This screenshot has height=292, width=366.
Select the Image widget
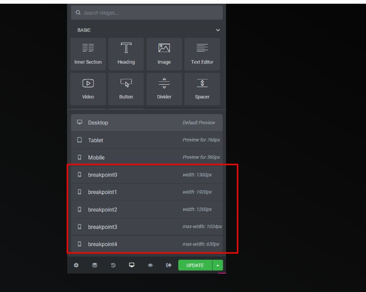pos(164,54)
